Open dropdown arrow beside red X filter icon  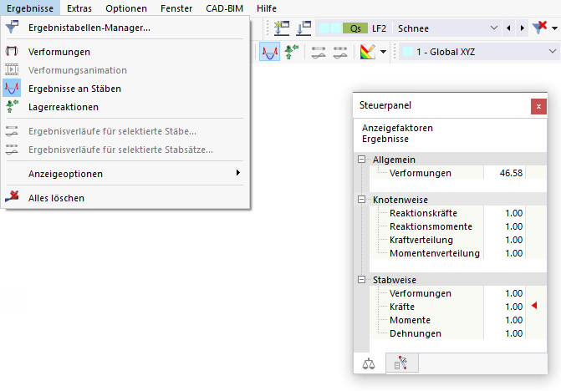554,28
